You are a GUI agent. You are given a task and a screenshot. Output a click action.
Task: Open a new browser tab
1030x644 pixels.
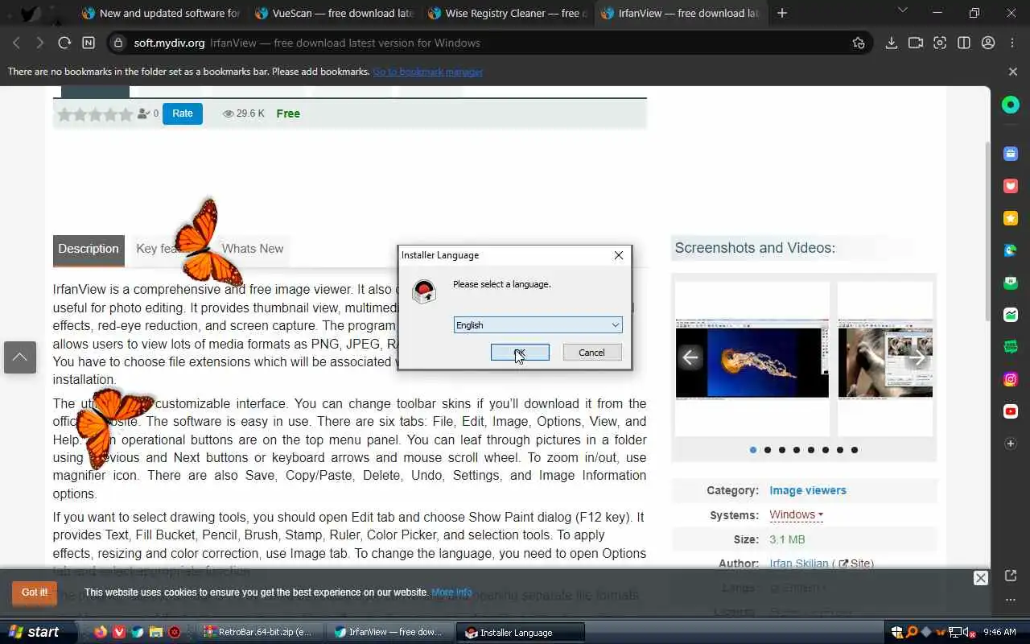click(782, 13)
